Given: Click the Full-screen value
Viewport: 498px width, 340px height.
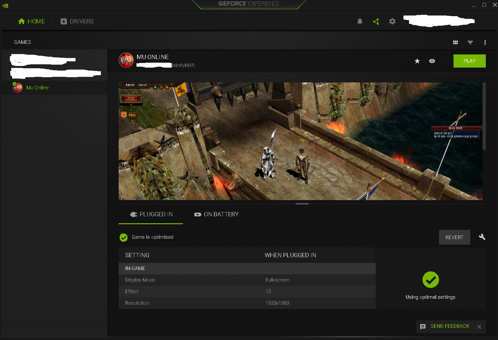Looking at the screenshot, I should [x=278, y=280].
